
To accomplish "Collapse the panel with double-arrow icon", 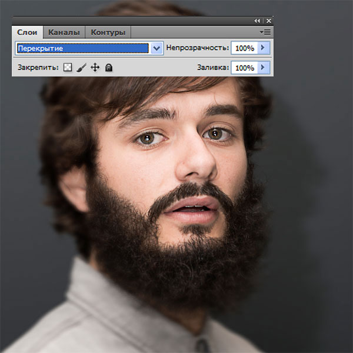I will point(257,21).
